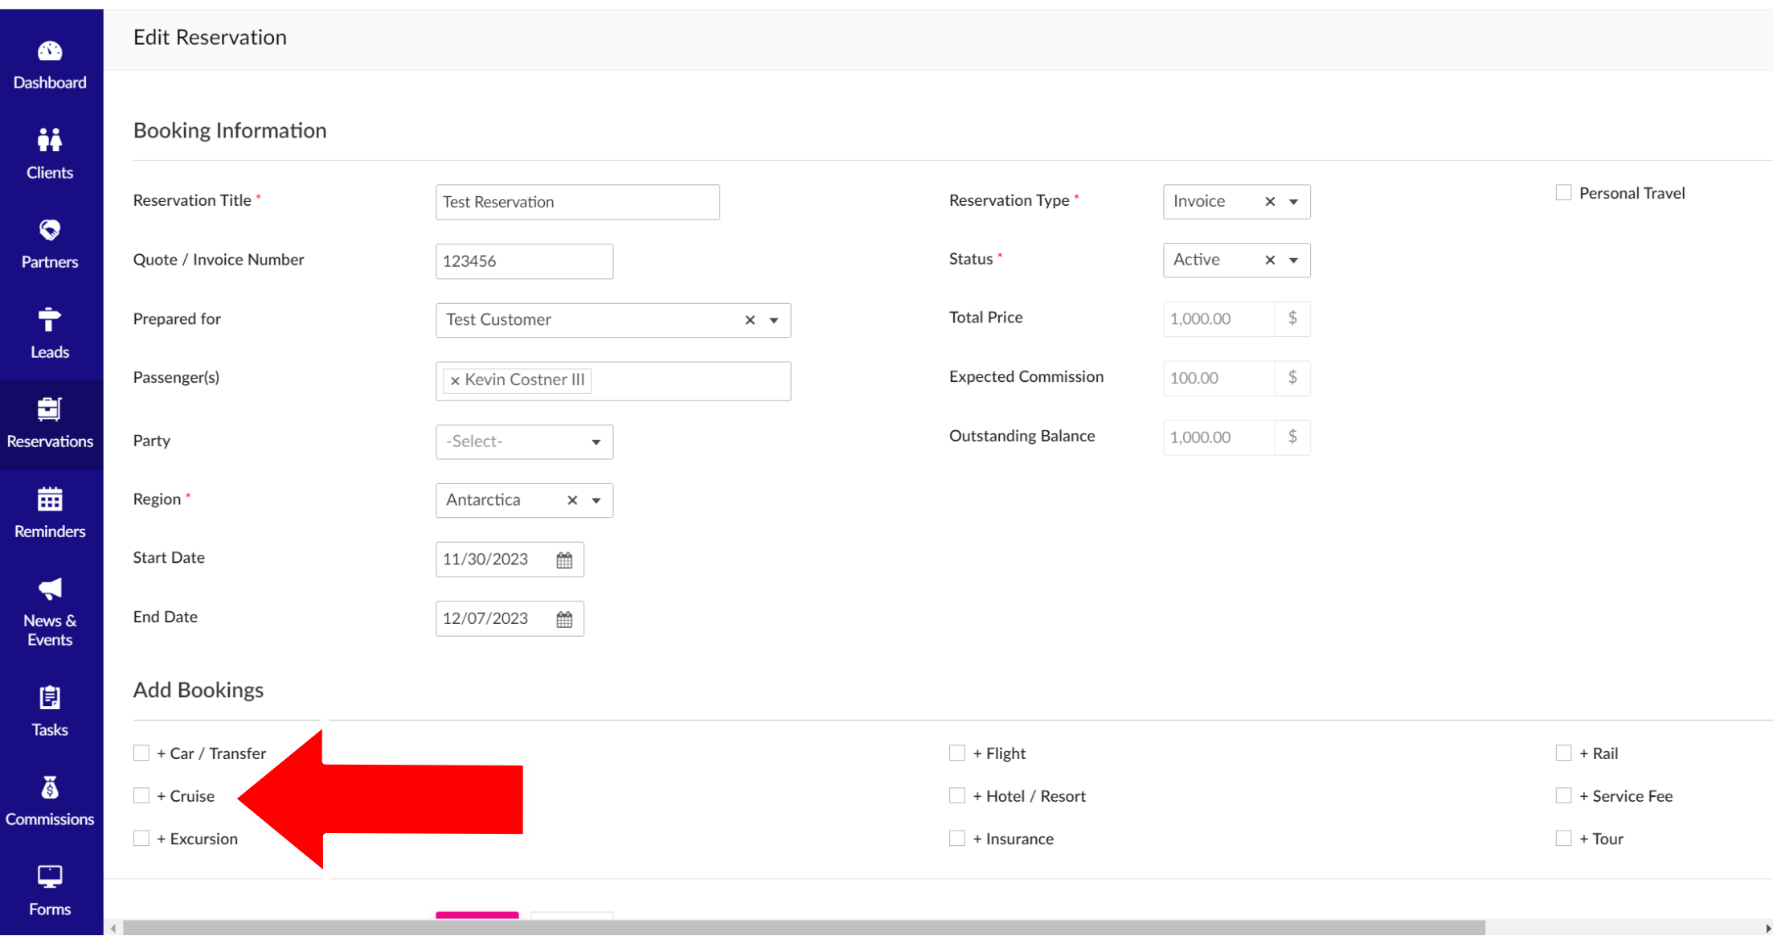Viewport: 1773px width, 944px height.
Task: Go to Clients sidebar icon
Action: coord(49,141)
